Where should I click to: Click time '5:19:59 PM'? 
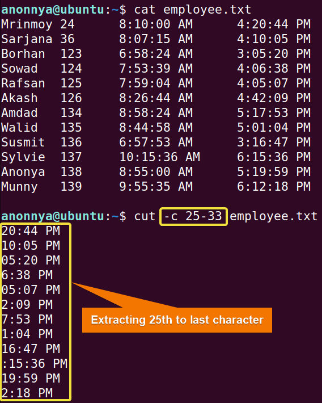274,172
